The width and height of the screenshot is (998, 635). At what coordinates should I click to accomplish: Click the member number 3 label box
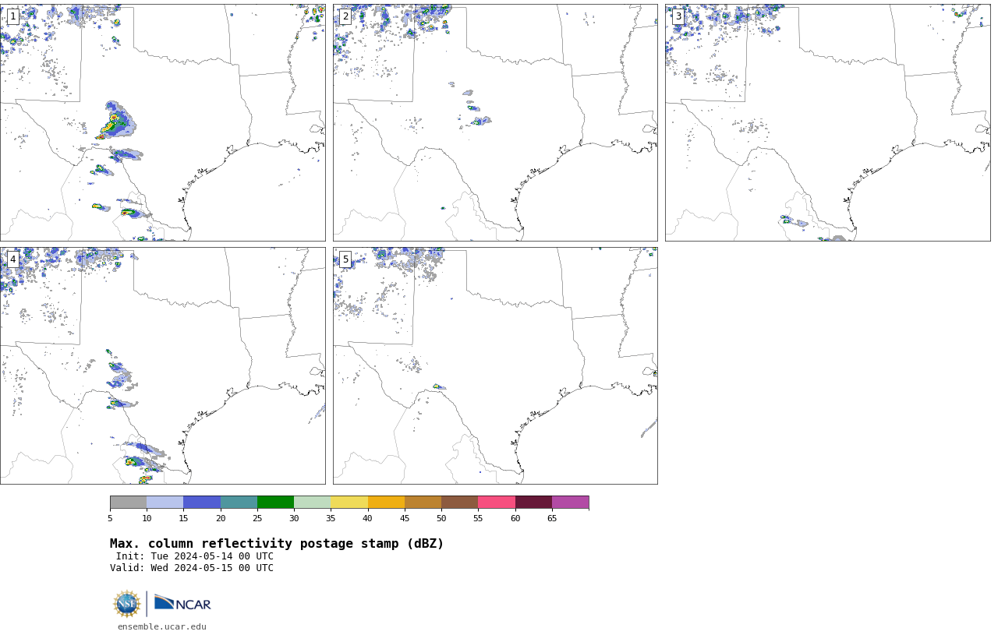678,16
